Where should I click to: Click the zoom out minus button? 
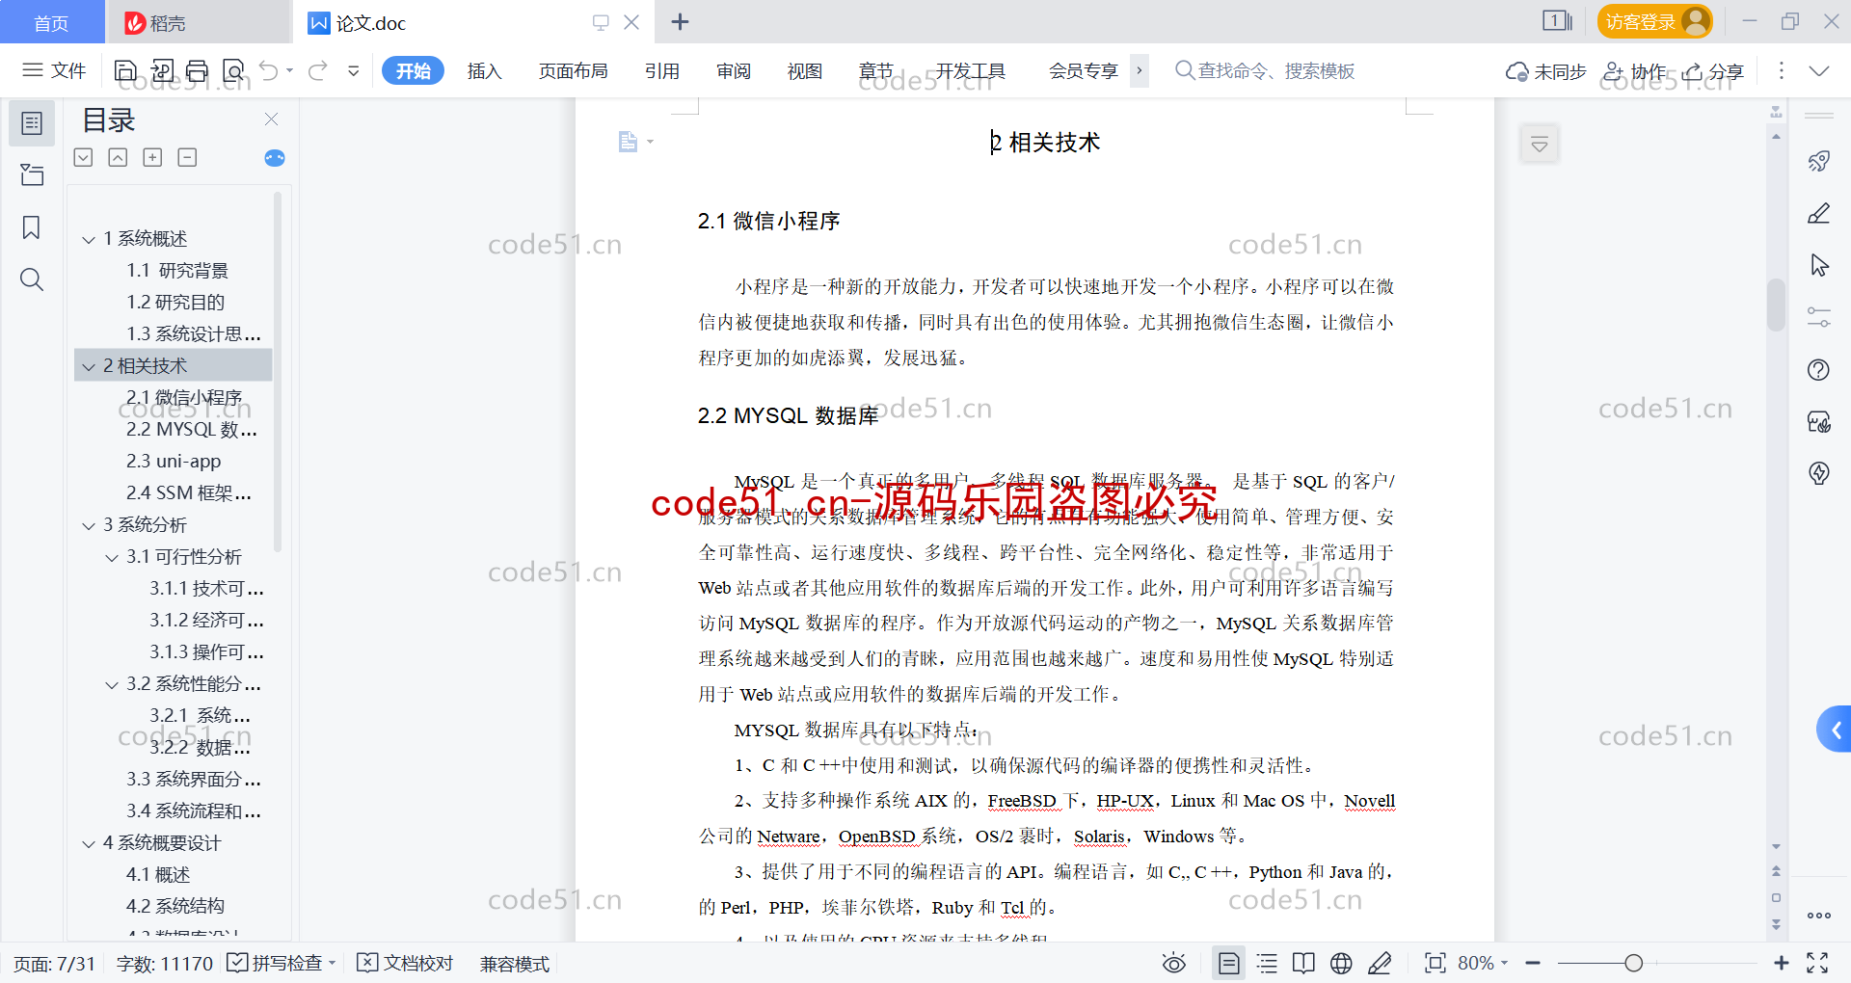click(x=1533, y=963)
